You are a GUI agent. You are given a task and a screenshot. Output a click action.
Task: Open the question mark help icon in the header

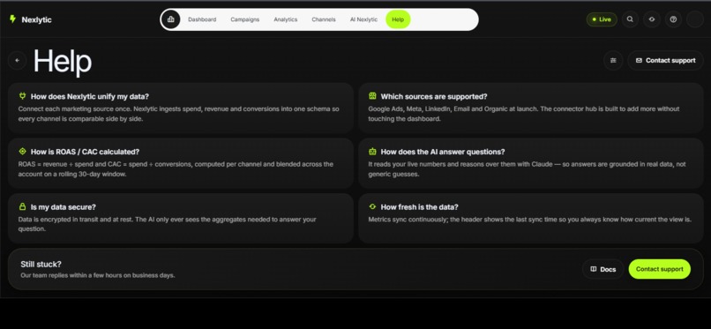[673, 19]
